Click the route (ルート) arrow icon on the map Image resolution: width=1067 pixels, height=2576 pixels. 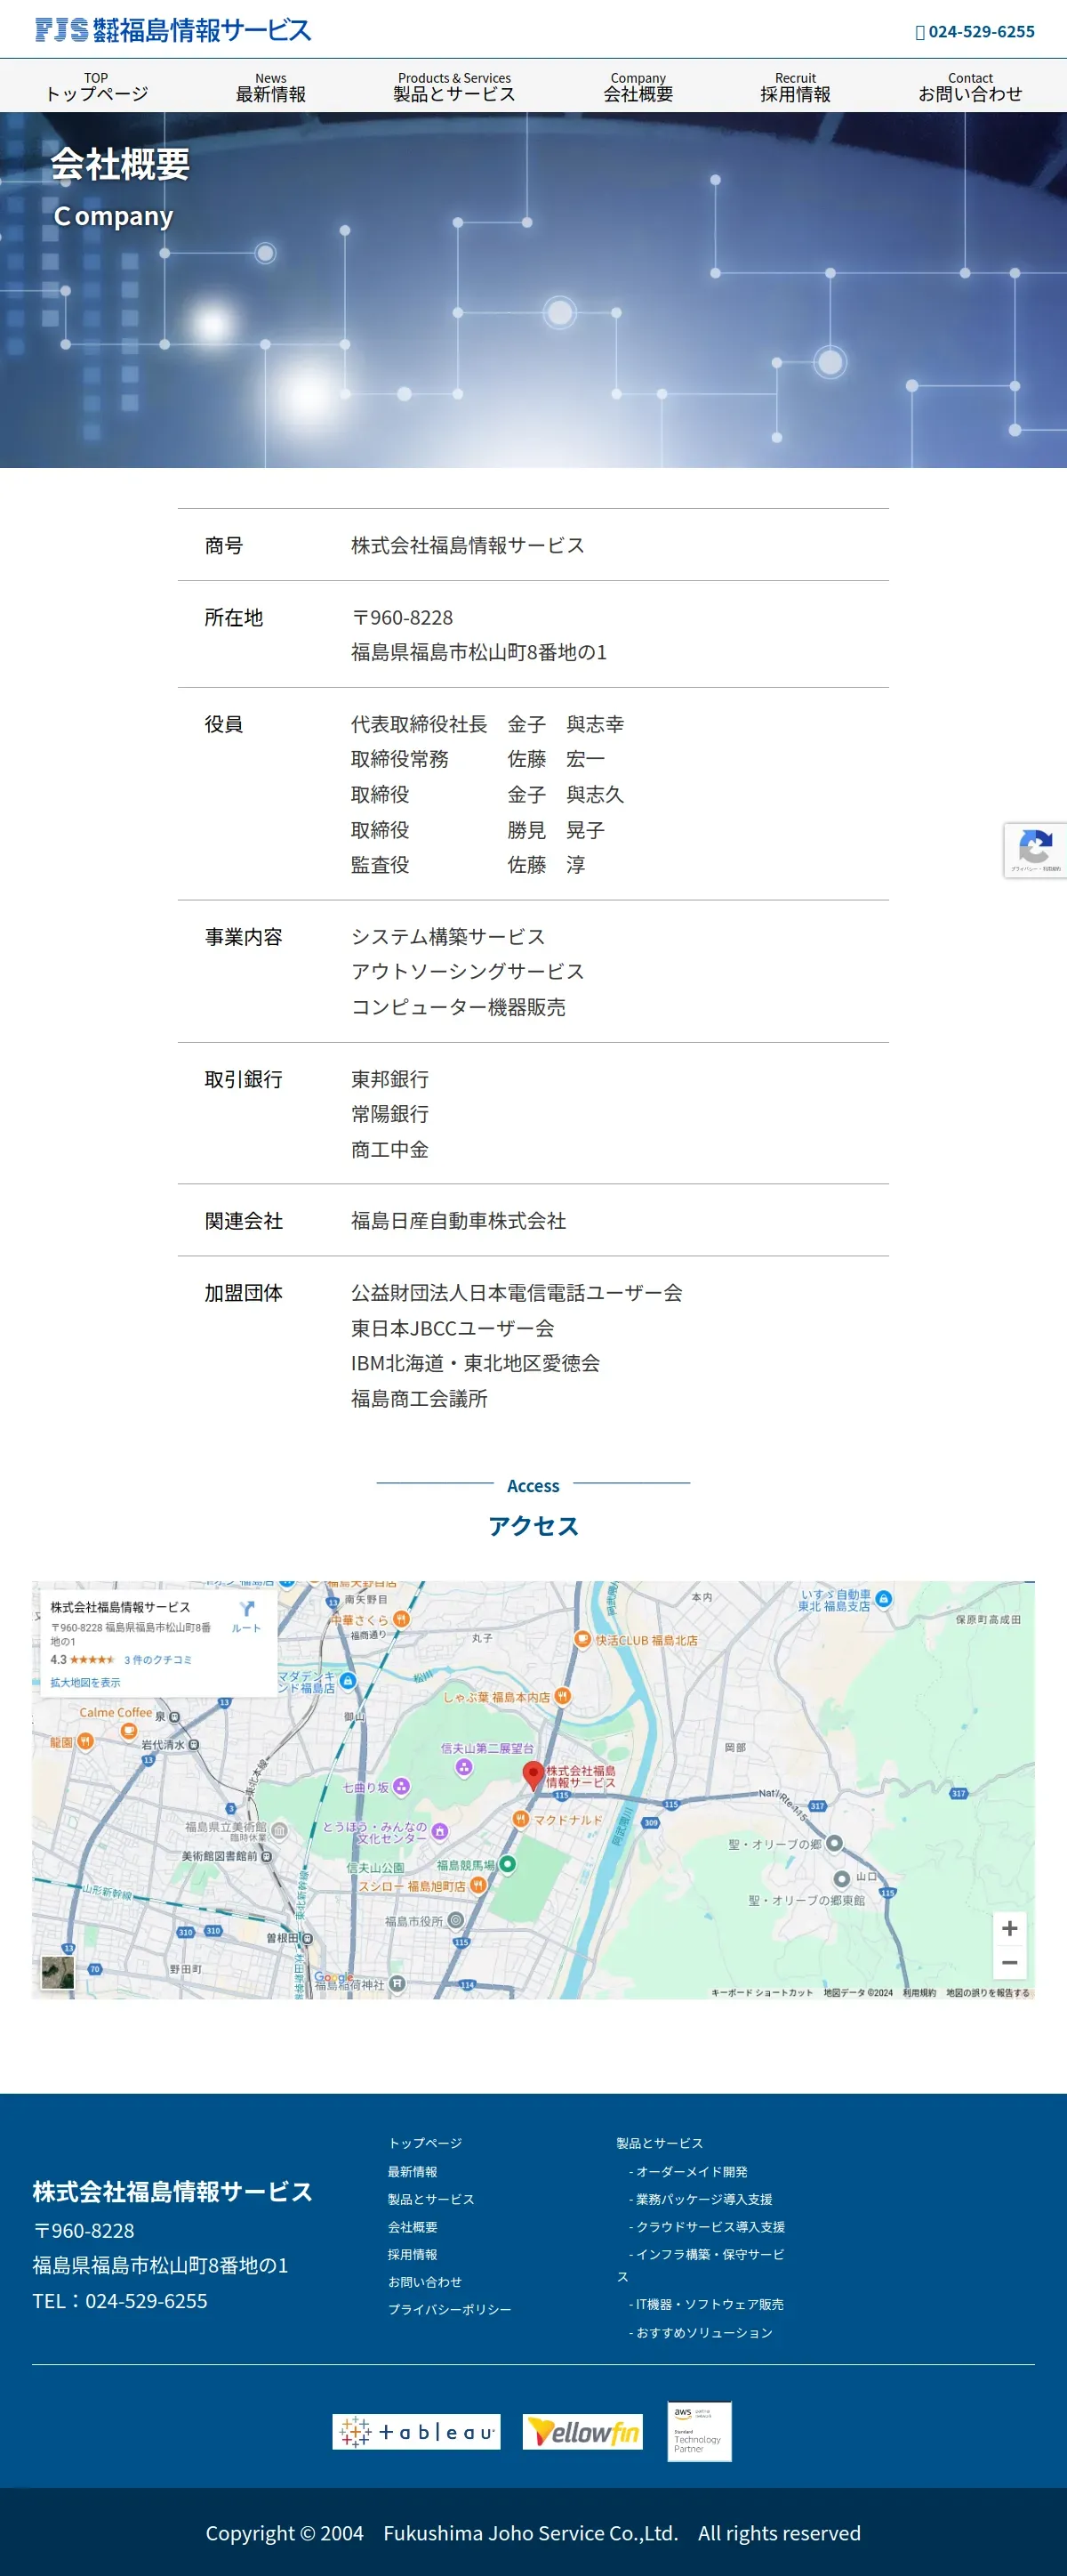pos(247,1609)
